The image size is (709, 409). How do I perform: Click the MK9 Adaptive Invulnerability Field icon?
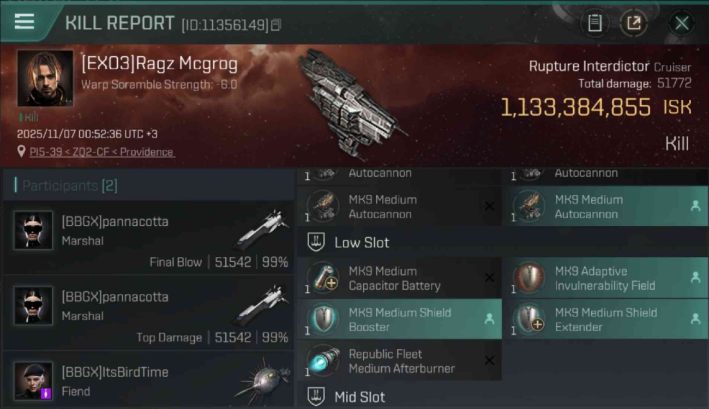pyautogui.click(x=529, y=278)
